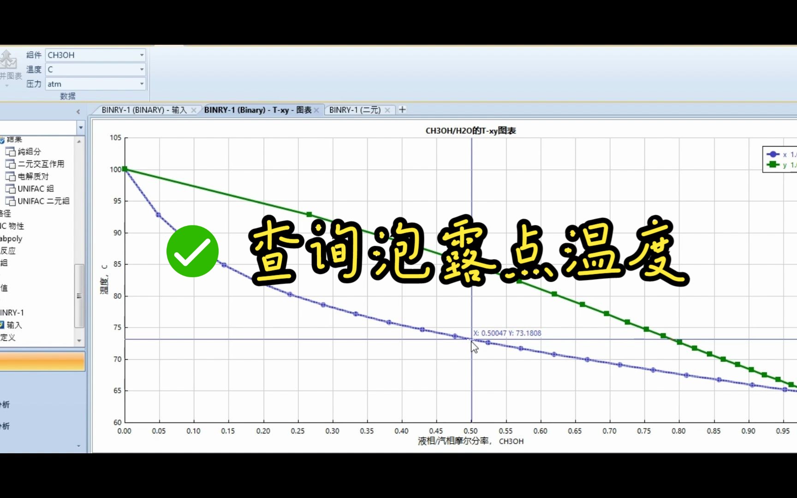Image resolution: width=797 pixels, height=498 pixels.
Task: Open the 温度 unit dropdown showing C
Action: click(95, 69)
